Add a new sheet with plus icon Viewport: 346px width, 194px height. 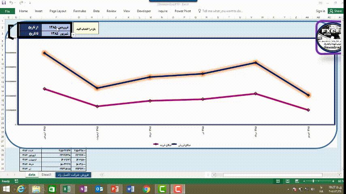coord(102,175)
